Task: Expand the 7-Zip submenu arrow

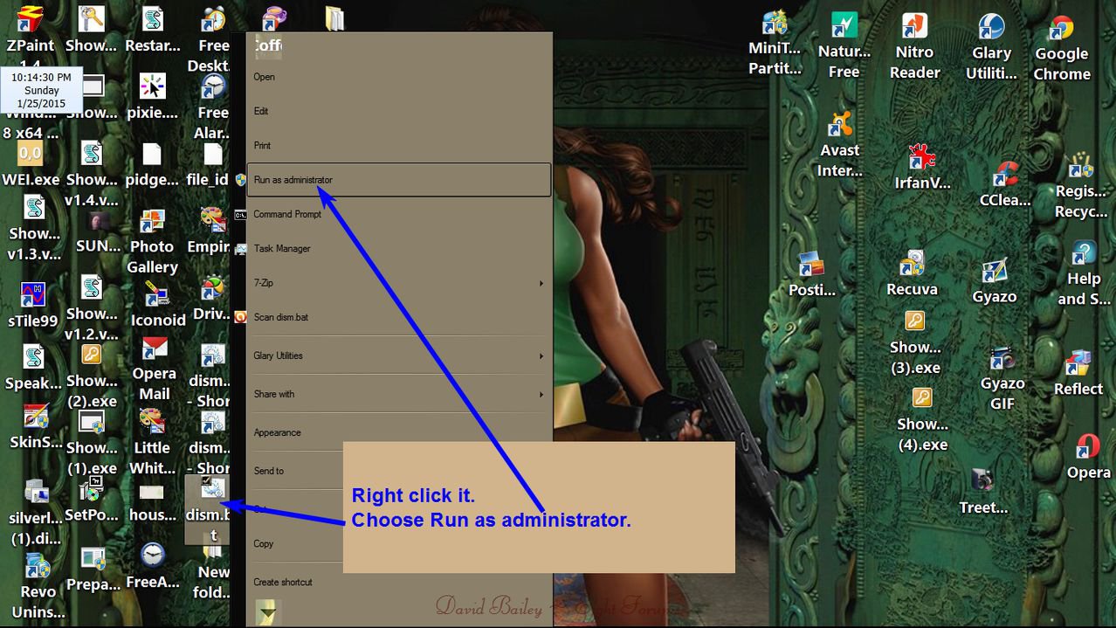Action: (541, 283)
